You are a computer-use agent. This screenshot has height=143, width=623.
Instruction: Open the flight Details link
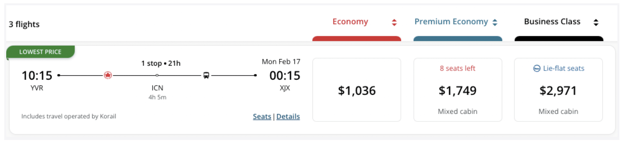coord(288,116)
